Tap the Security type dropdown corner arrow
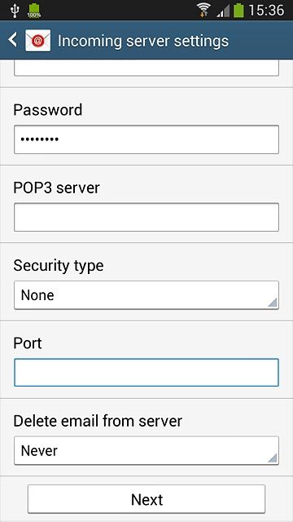Viewport: 293px width, 522px height. [x=273, y=303]
